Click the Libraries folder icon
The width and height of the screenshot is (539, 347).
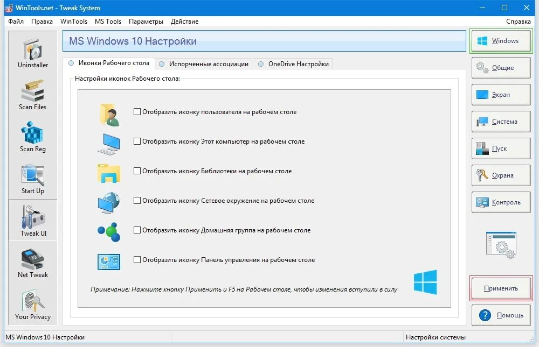pos(109,173)
